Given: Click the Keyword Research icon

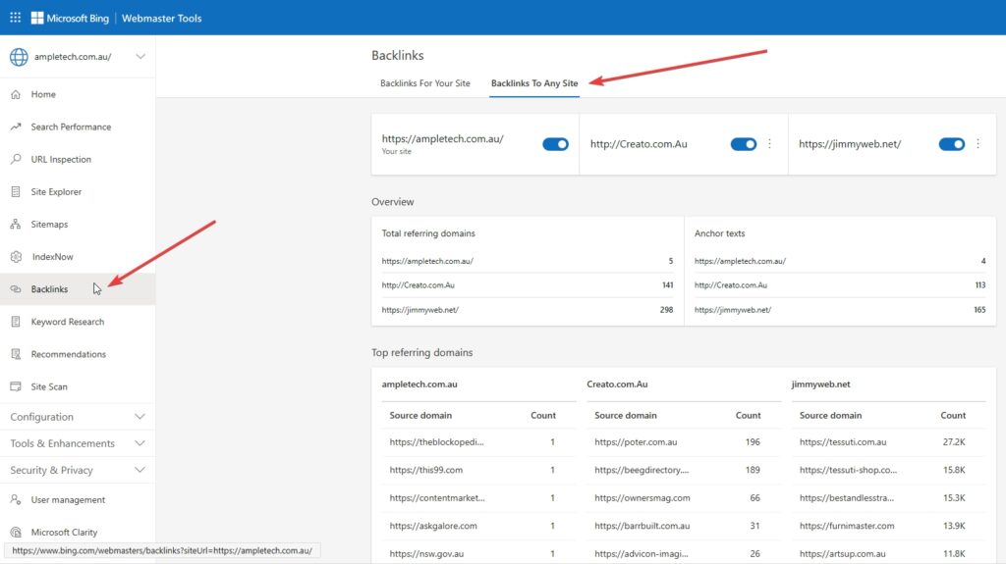Looking at the screenshot, I should point(16,322).
